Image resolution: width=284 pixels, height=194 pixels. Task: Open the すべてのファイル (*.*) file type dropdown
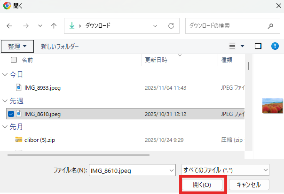click(226, 170)
